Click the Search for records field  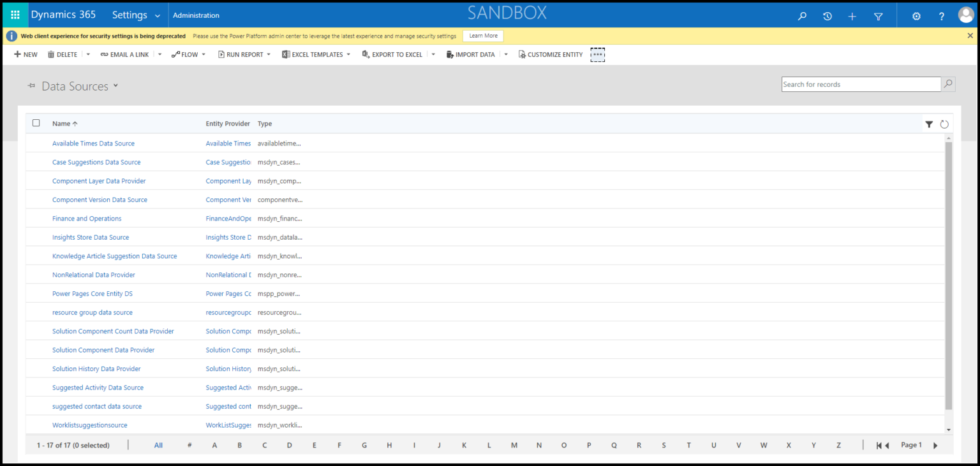tap(860, 84)
